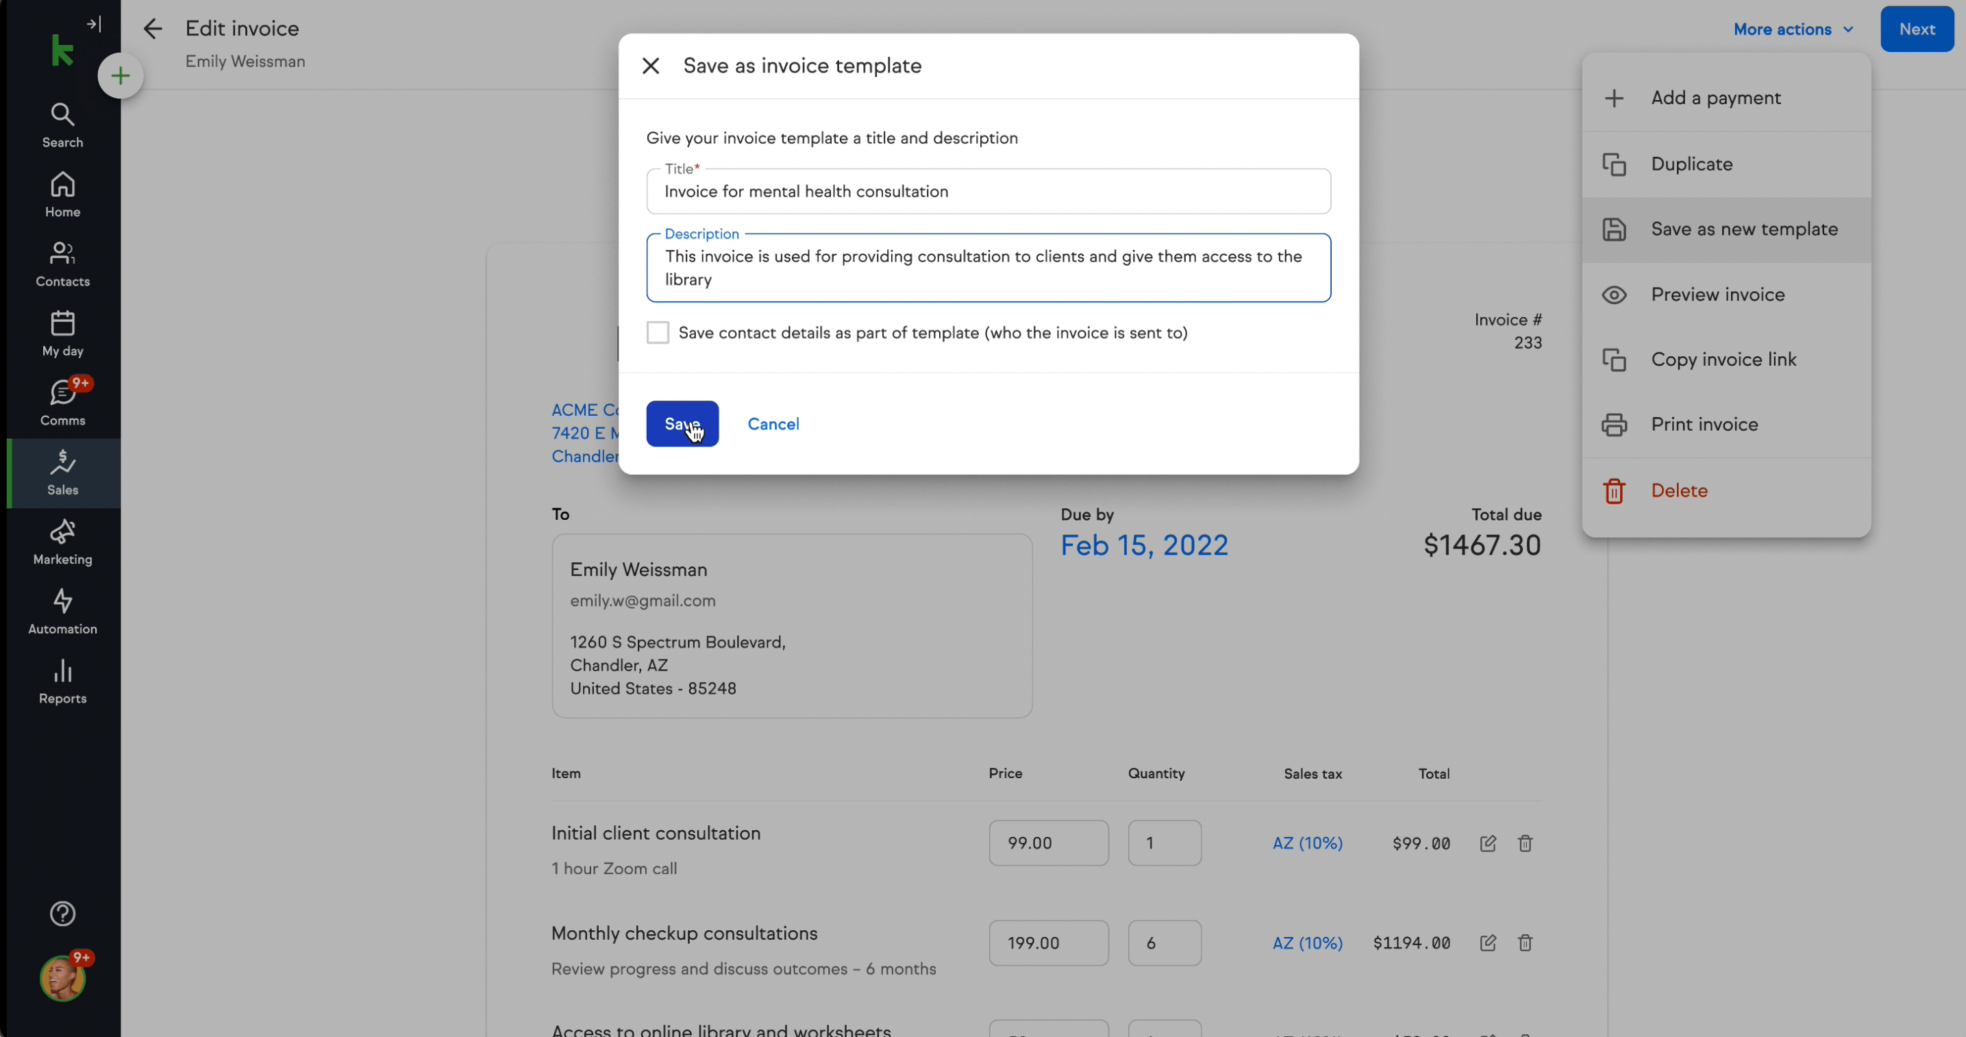Click the Title input field
This screenshot has height=1037, width=1966.
coord(988,192)
